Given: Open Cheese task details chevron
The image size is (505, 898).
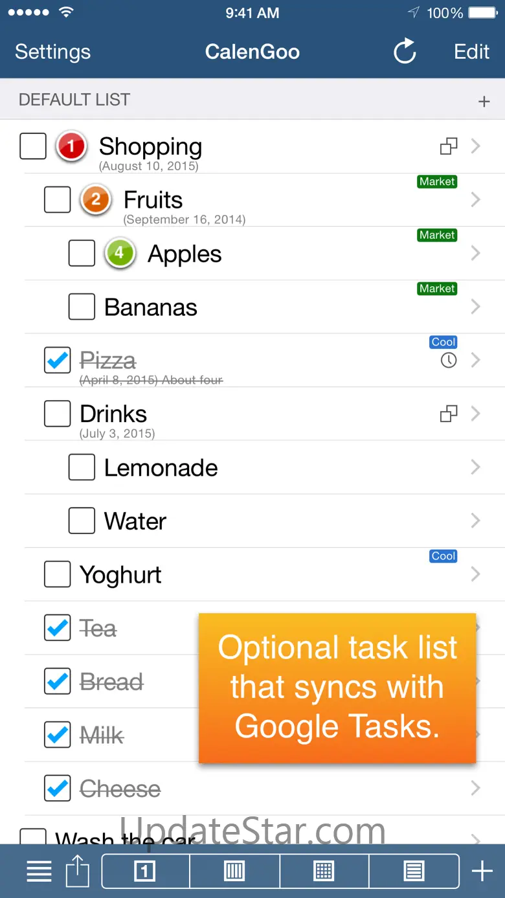Looking at the screenshot, I should coord(476,789).
